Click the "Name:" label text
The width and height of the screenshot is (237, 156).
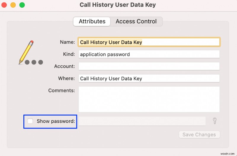coord(67,42)
